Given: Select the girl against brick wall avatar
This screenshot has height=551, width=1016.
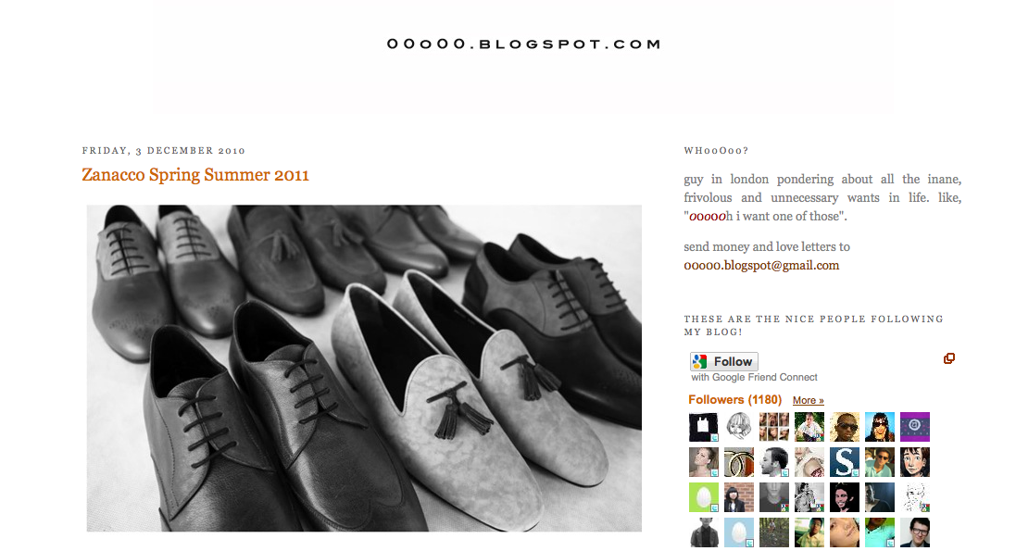Looking at the screenshot, I should (739, 497).
